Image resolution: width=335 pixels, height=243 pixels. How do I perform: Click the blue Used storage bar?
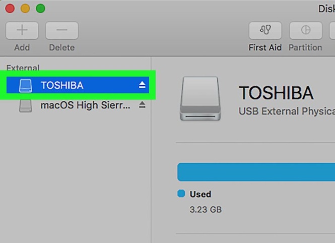[x=256, y=172]
